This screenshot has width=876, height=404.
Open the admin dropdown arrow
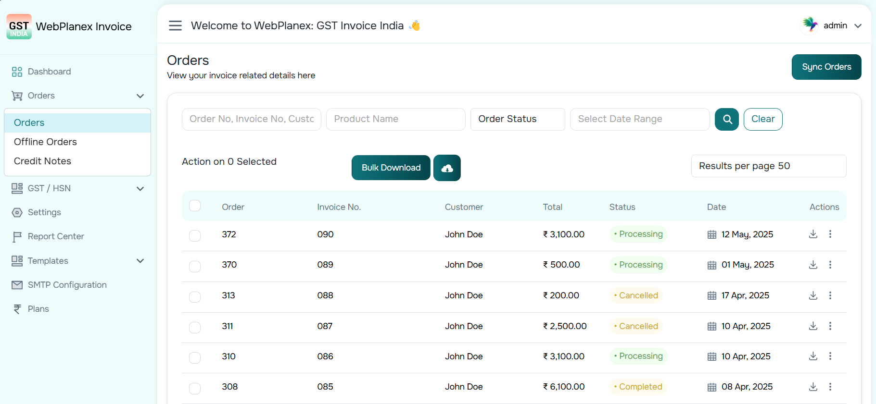[x=858, y=26]
